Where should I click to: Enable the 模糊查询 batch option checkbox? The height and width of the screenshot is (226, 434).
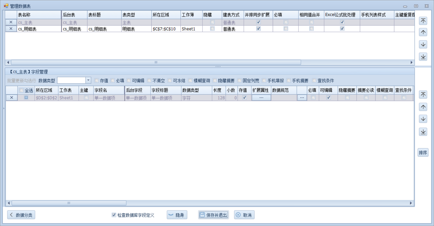190,81
